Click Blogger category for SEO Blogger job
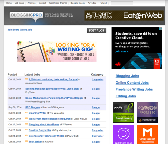The width and height of the screenshot is (168, 144). [96, 107]
